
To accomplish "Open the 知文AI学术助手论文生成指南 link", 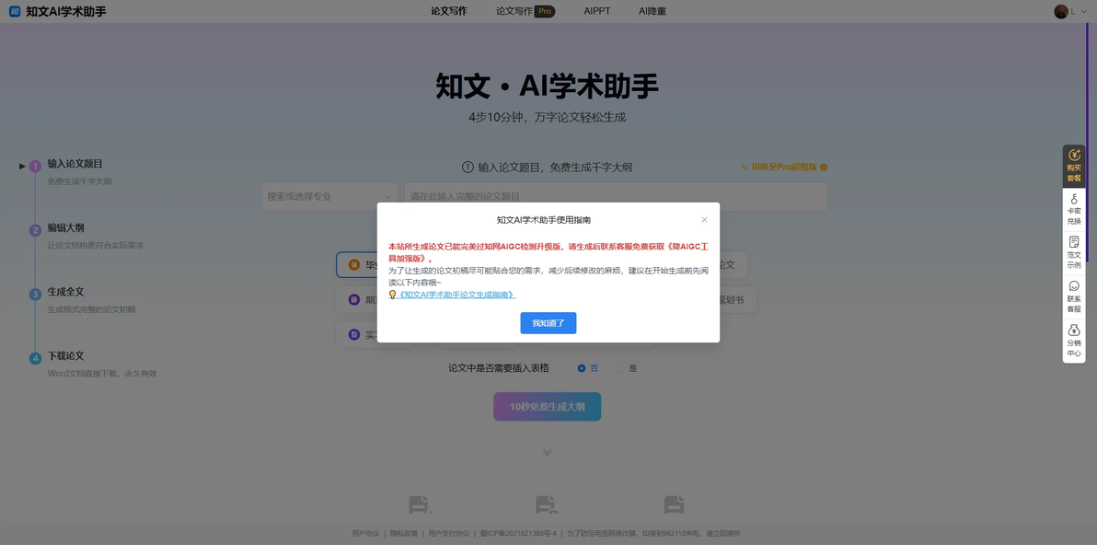I will [456, 295].
